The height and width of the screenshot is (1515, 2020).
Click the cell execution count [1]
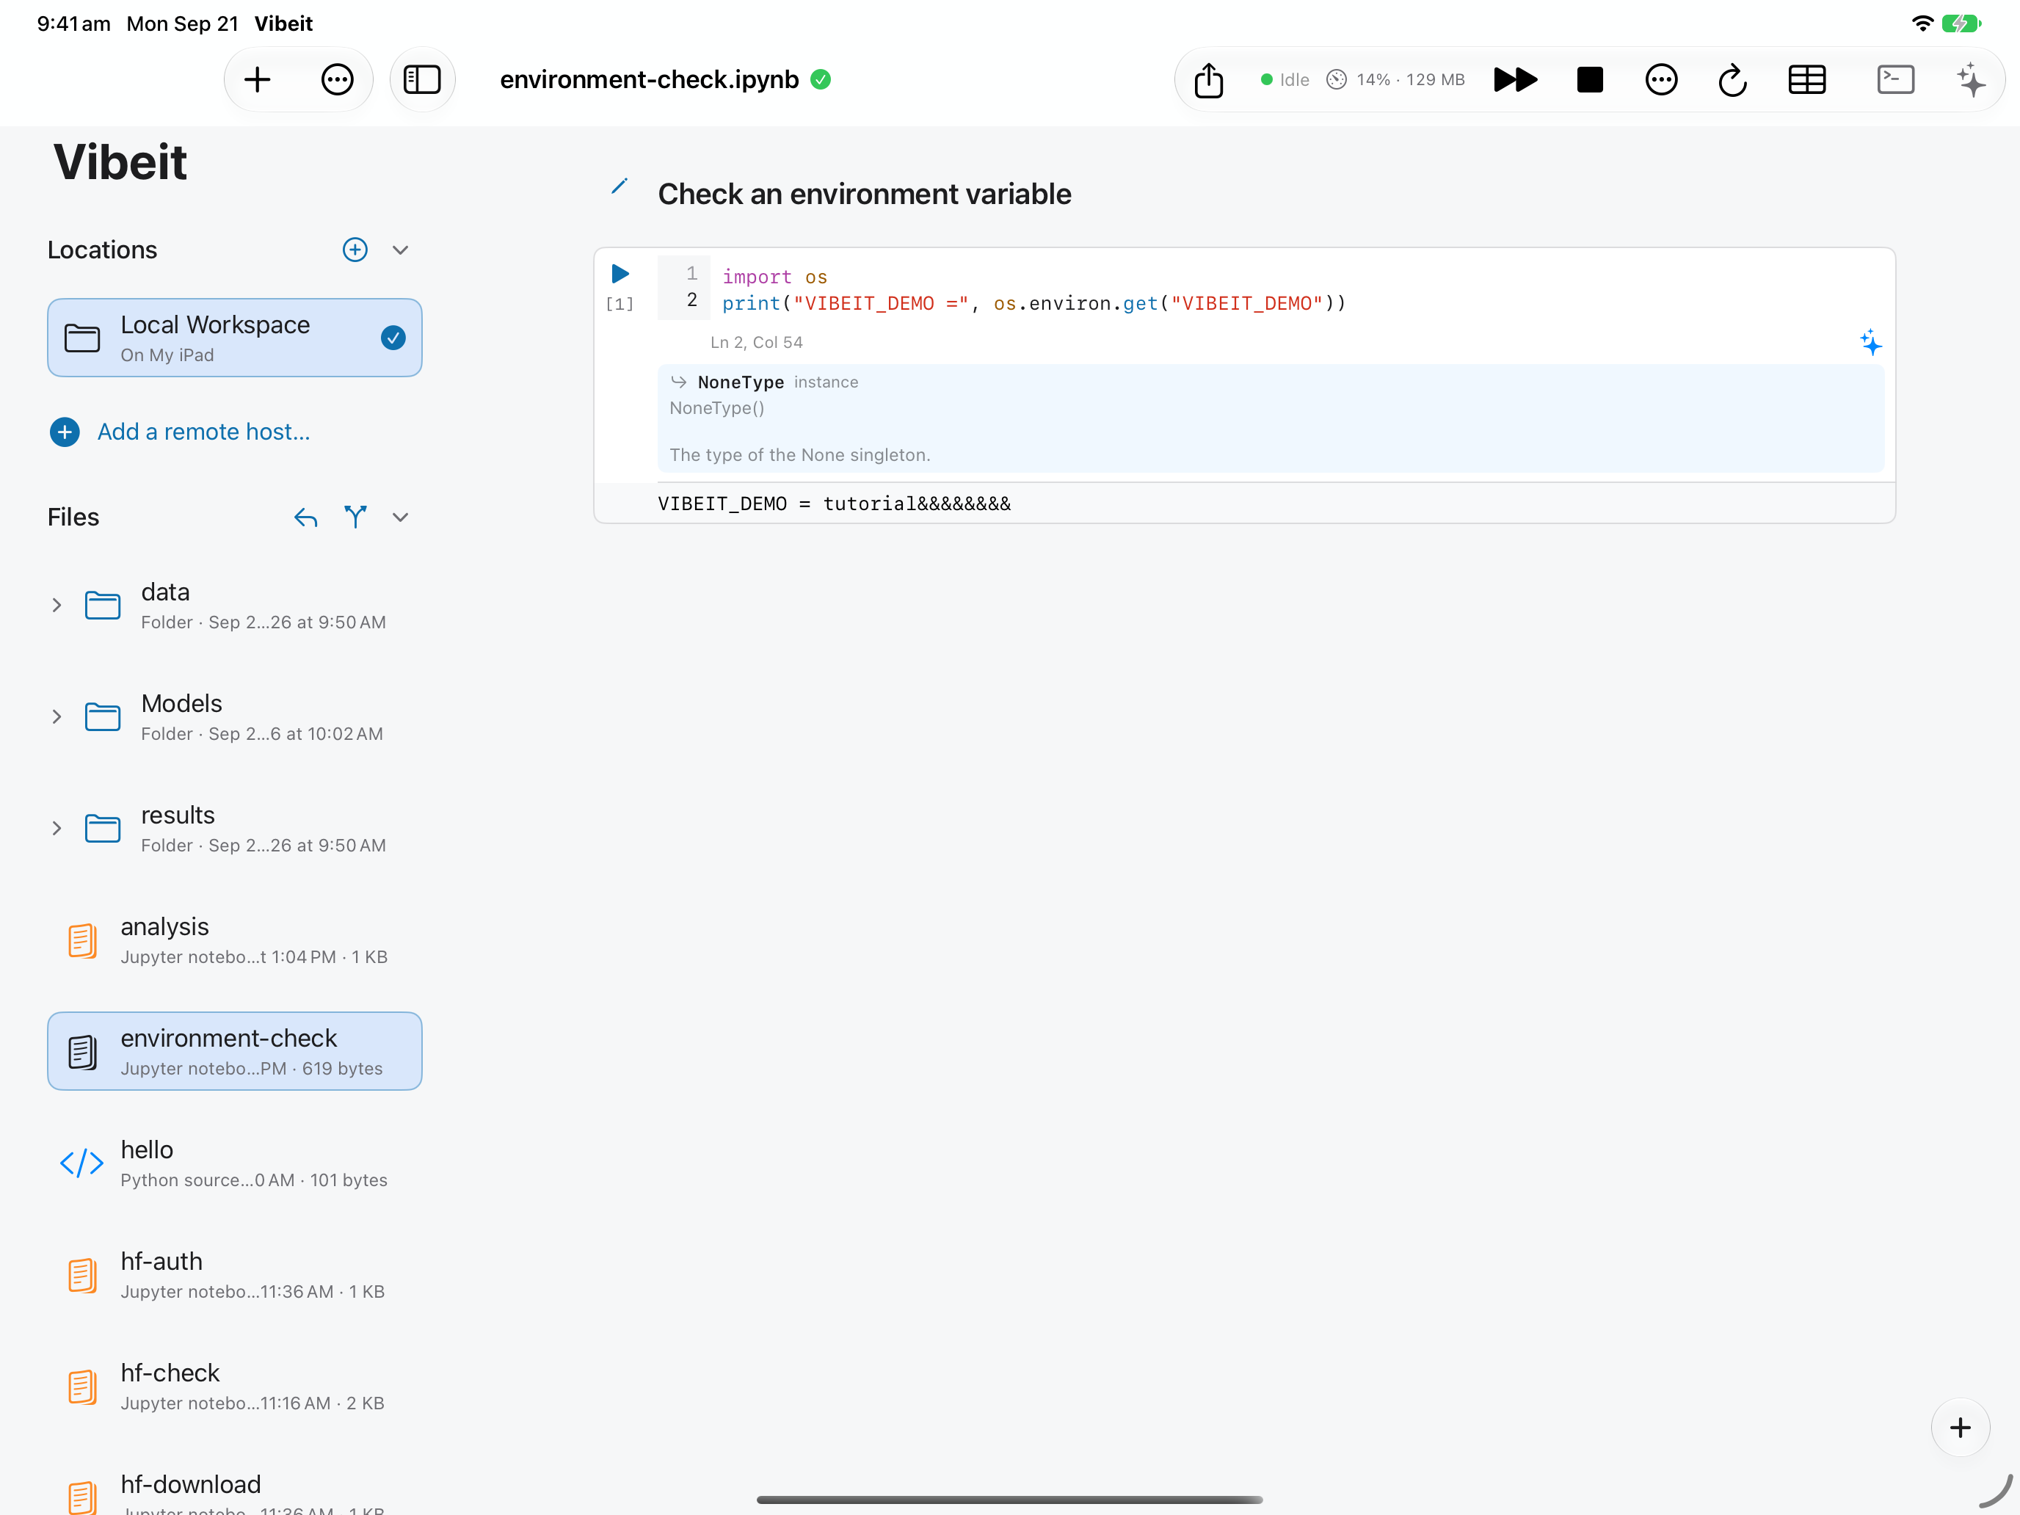pyautogui.click(x=620, y=303)
